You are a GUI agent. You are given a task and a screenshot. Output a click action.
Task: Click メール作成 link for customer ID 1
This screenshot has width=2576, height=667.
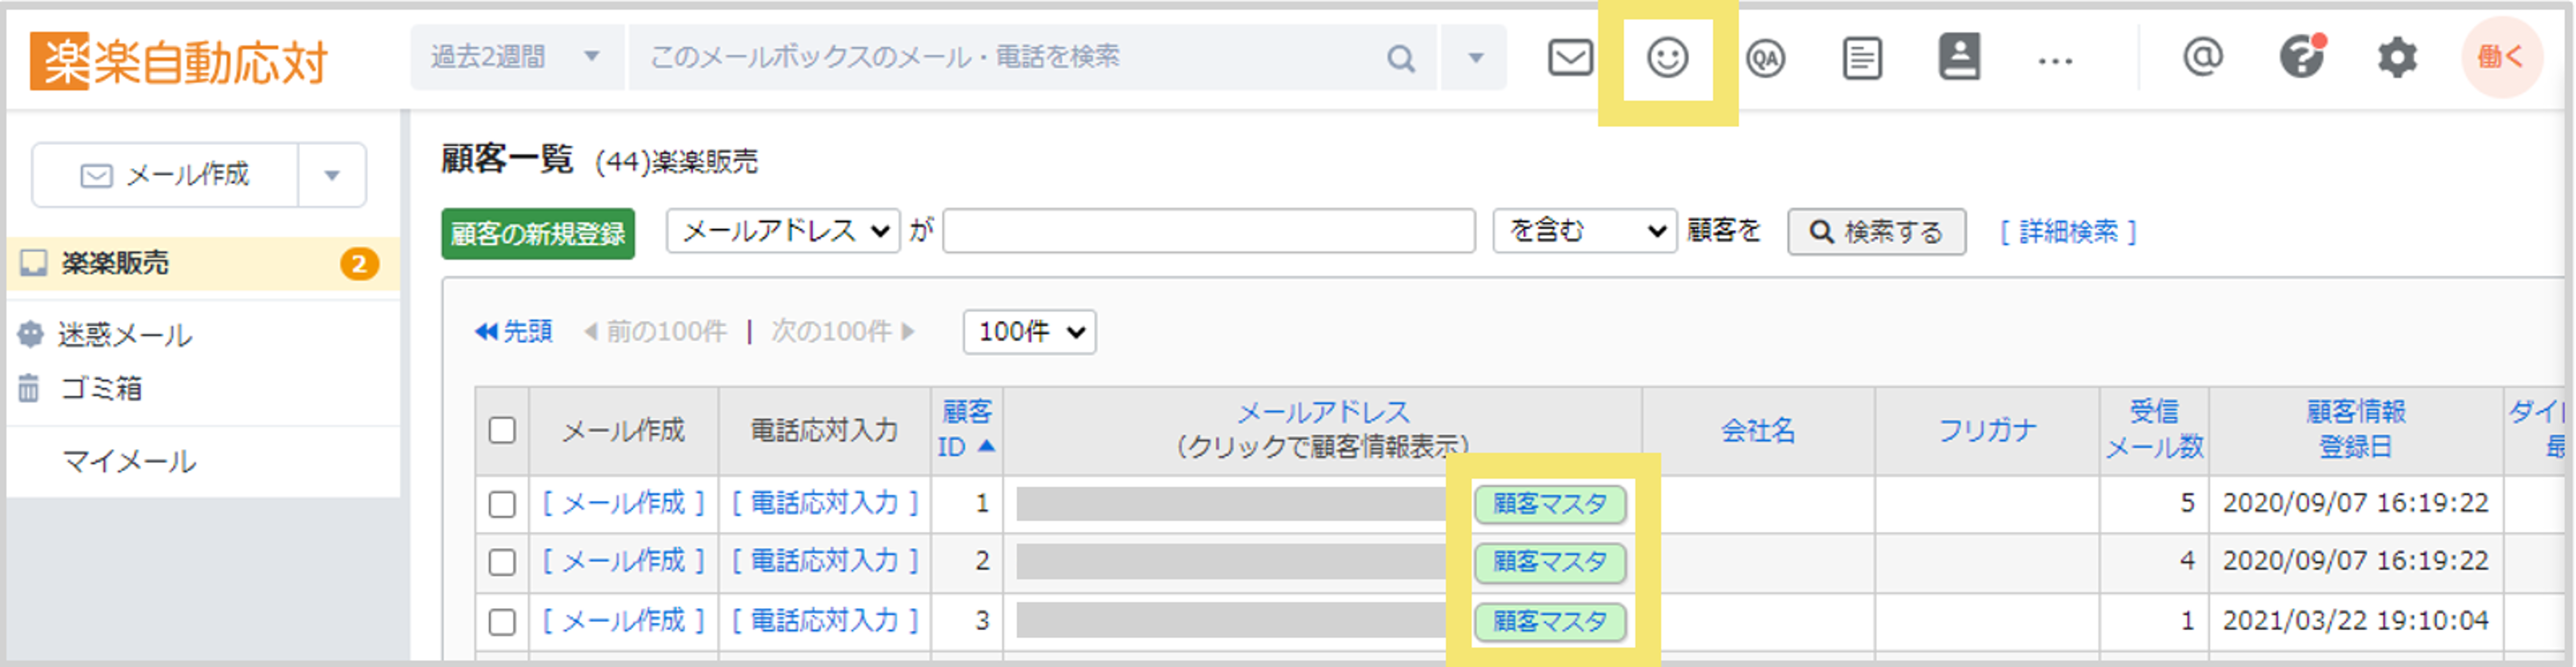pyautogui.click(x=623, y=503)
